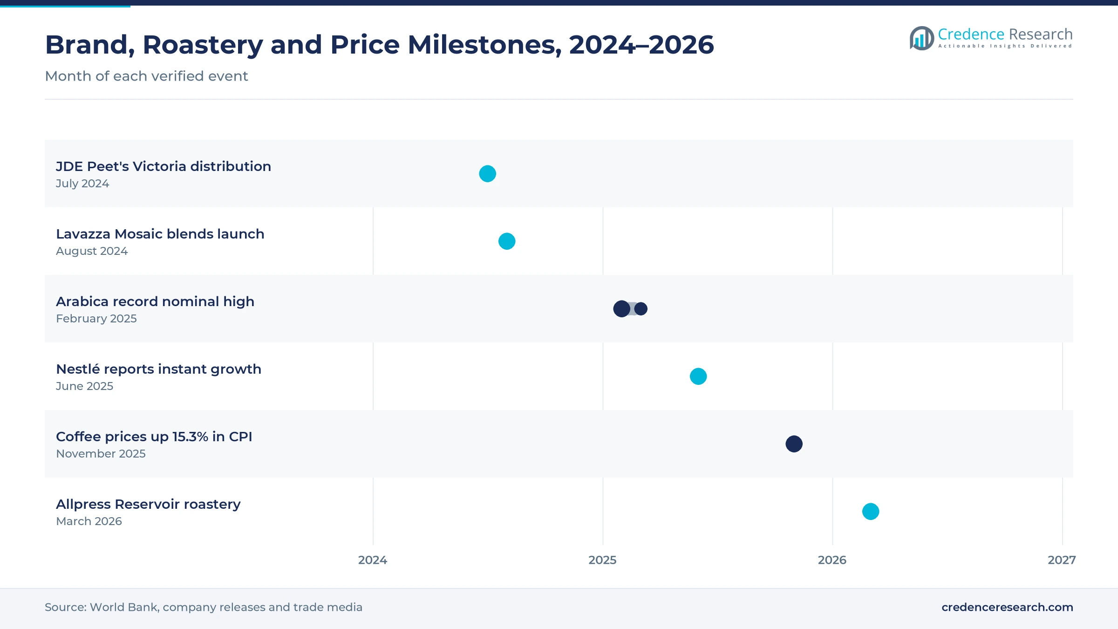
Task: Click the larger Arabica record high dot
Action: point(621,309)
